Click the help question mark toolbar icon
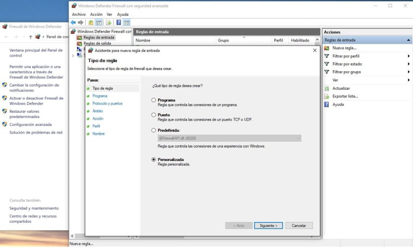 (x=118, y=23)
